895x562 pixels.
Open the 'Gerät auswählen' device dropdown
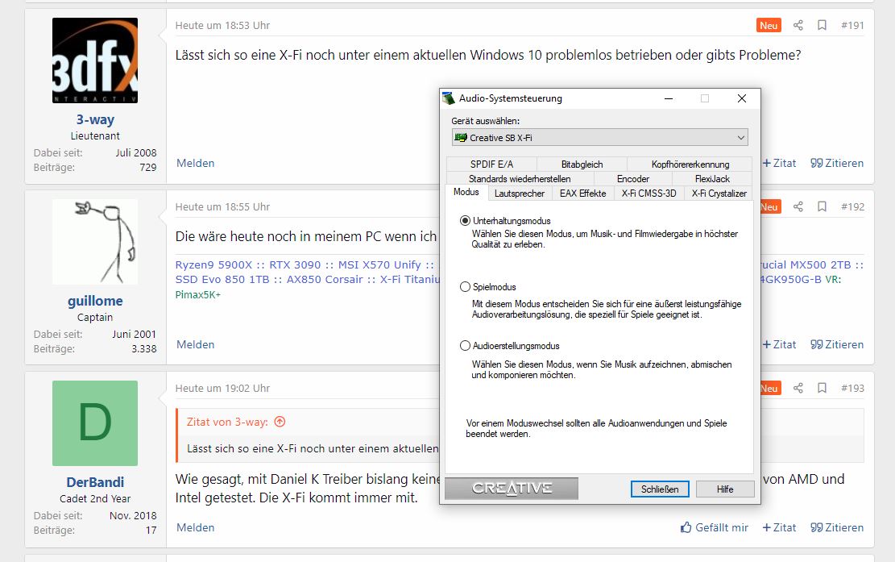click(599, 138)
